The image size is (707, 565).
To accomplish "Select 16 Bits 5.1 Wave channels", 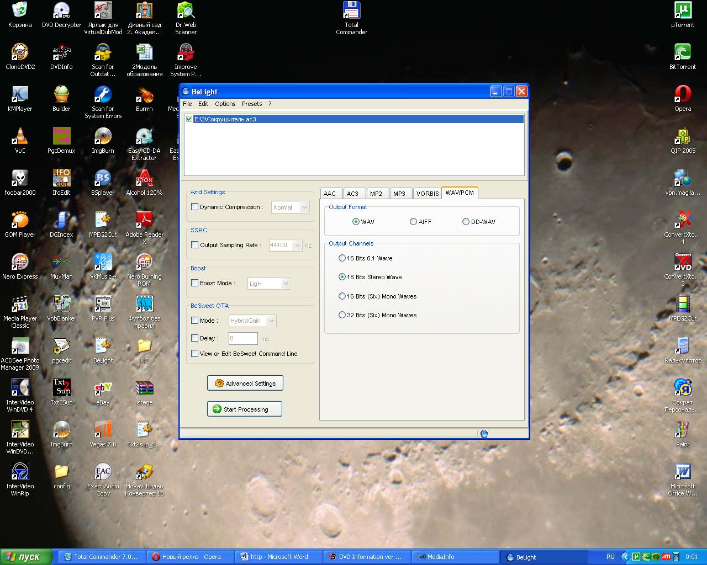I will (342, 258).
